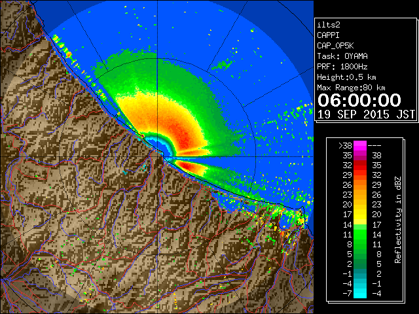
Task: Click the "CAP_OP5K" text
Action: coord(335,46)
